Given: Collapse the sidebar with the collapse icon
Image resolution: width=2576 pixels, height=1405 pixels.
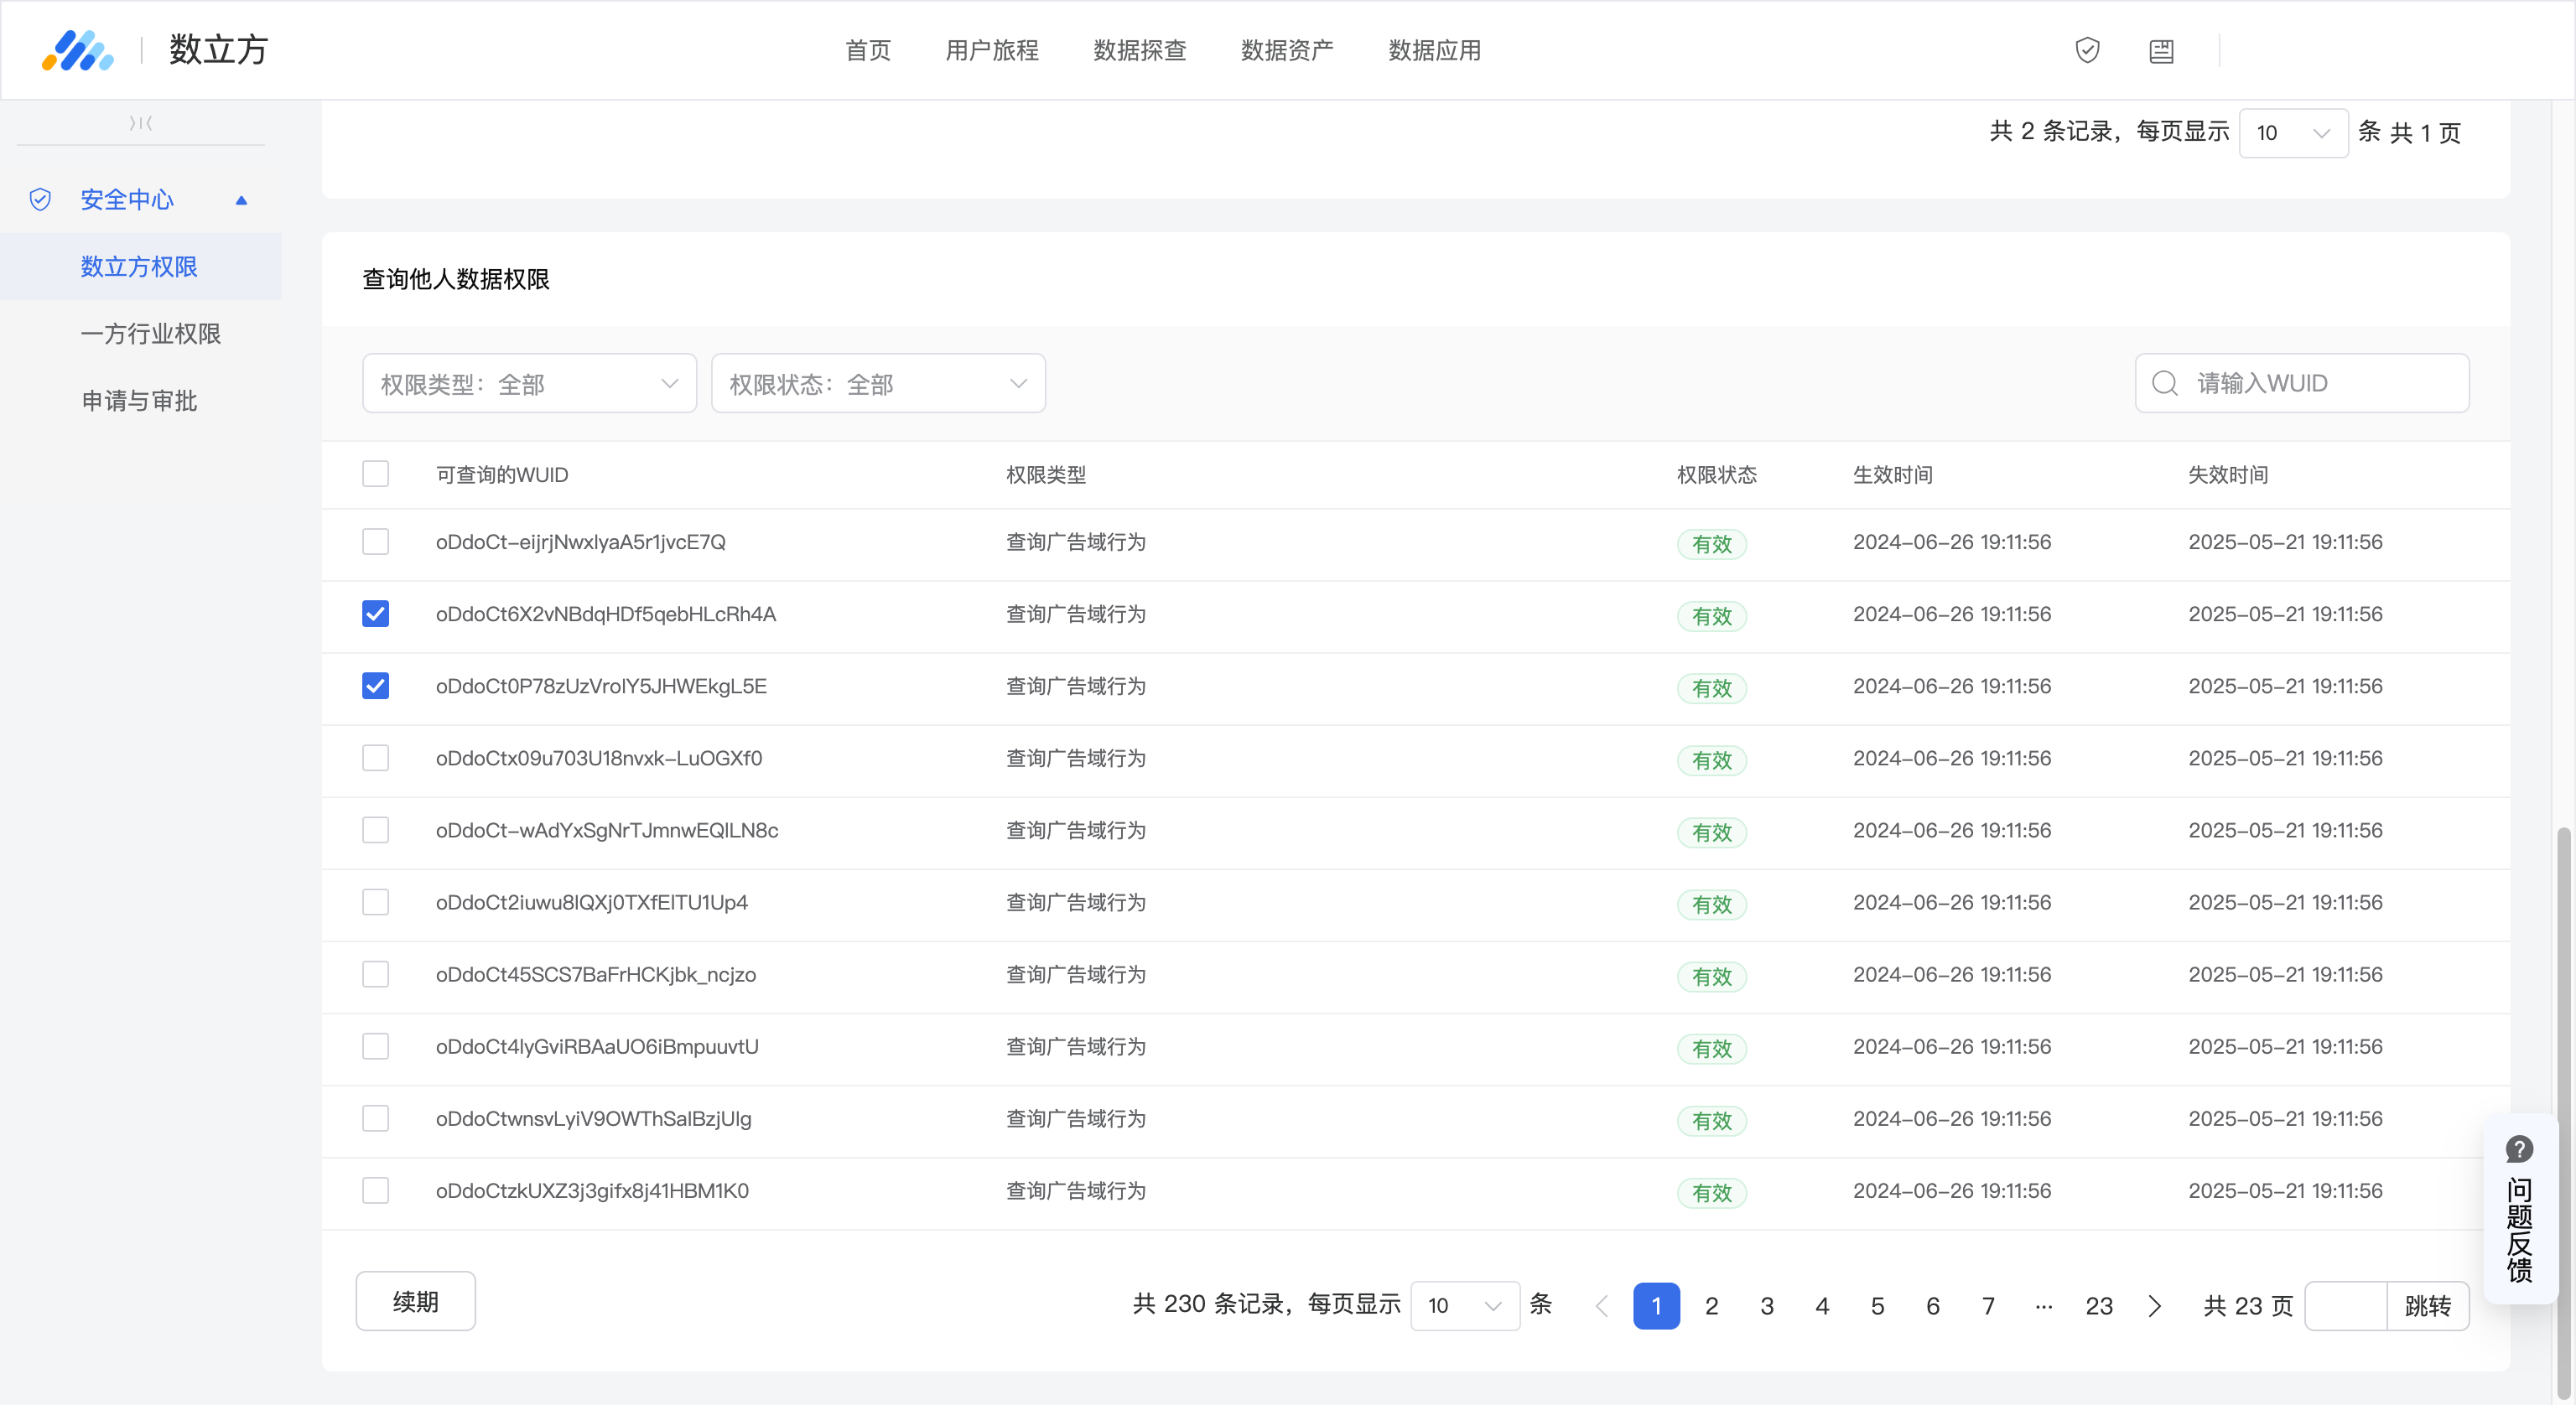Looking at the screenshot, I should coord(141,123).
